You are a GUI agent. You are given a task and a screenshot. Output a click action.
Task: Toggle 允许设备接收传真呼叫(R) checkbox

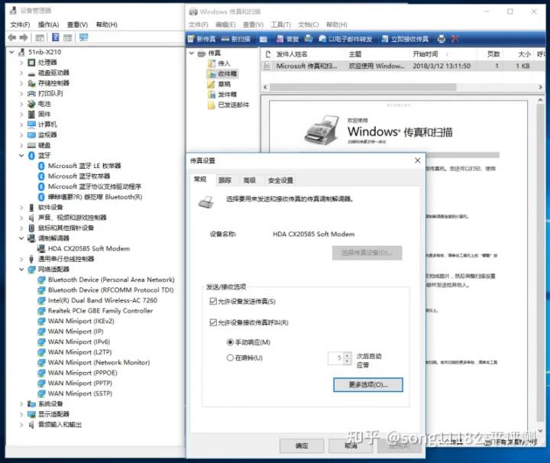[213, 322]
